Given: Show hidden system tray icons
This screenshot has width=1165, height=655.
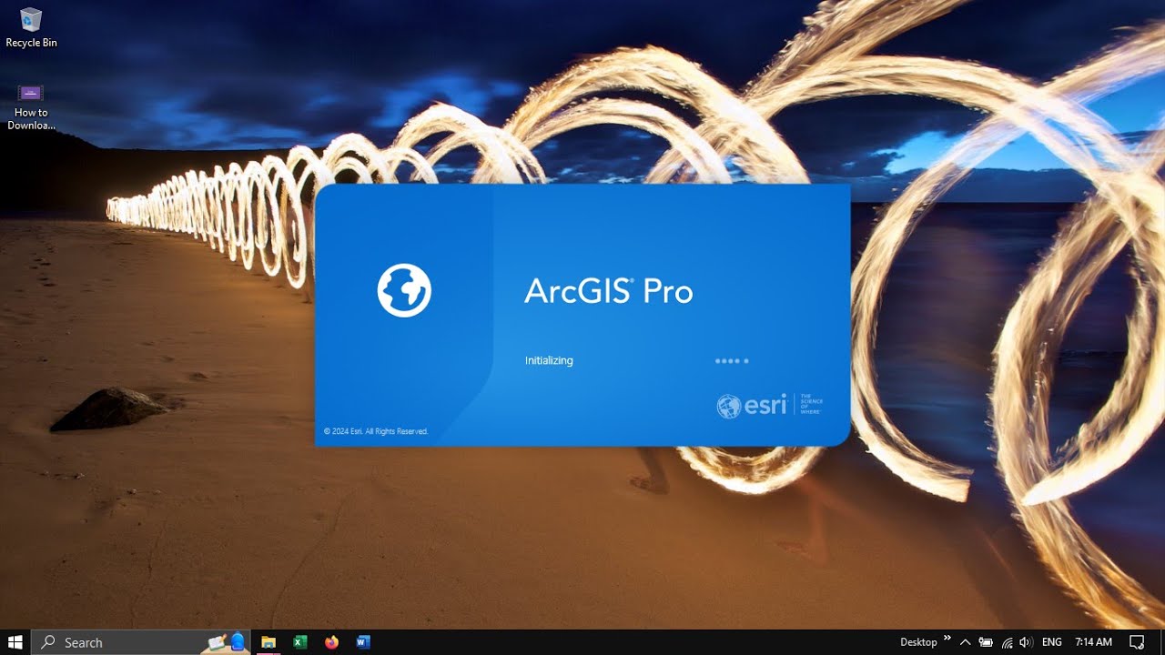Looking at the screenshot, I should tap(966, 642).
